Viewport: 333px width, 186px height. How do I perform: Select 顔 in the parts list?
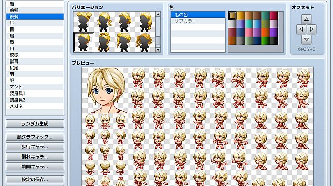(35, 4)
